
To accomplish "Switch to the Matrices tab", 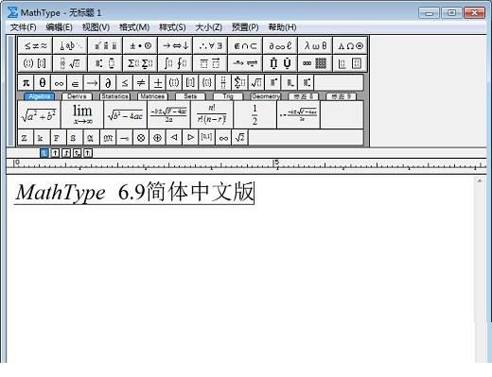I will pyautogui.click(x=152, y=96).
